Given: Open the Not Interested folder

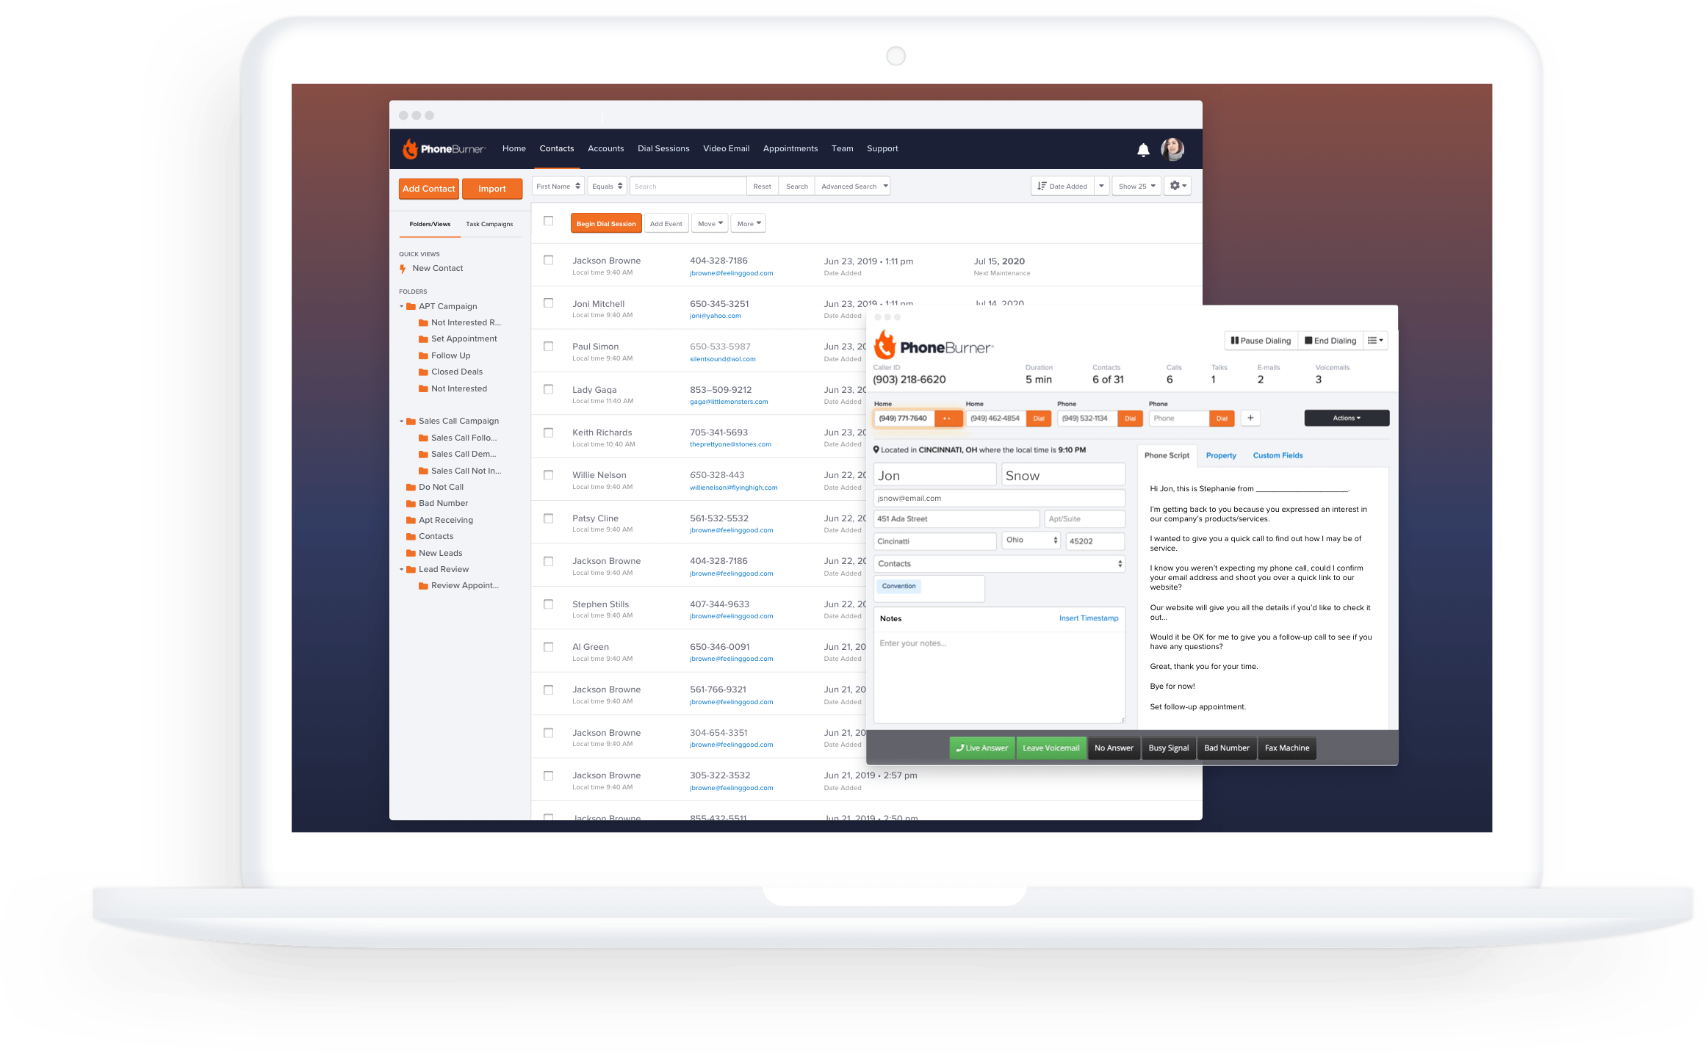Looking at the screenshot, I should click(453, 388).
